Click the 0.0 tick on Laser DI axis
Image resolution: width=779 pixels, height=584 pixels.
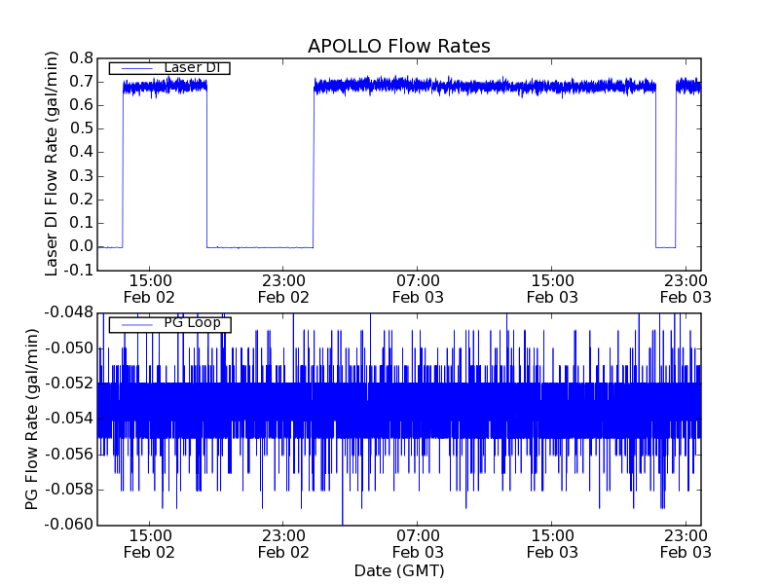[82, 246]
